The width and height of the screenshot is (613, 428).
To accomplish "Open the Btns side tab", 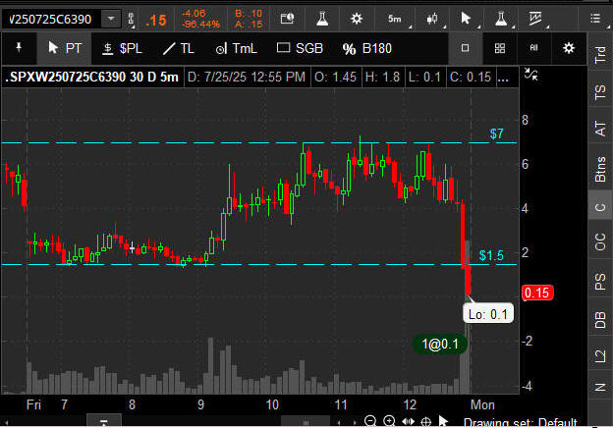I will [x=599, y=169].
